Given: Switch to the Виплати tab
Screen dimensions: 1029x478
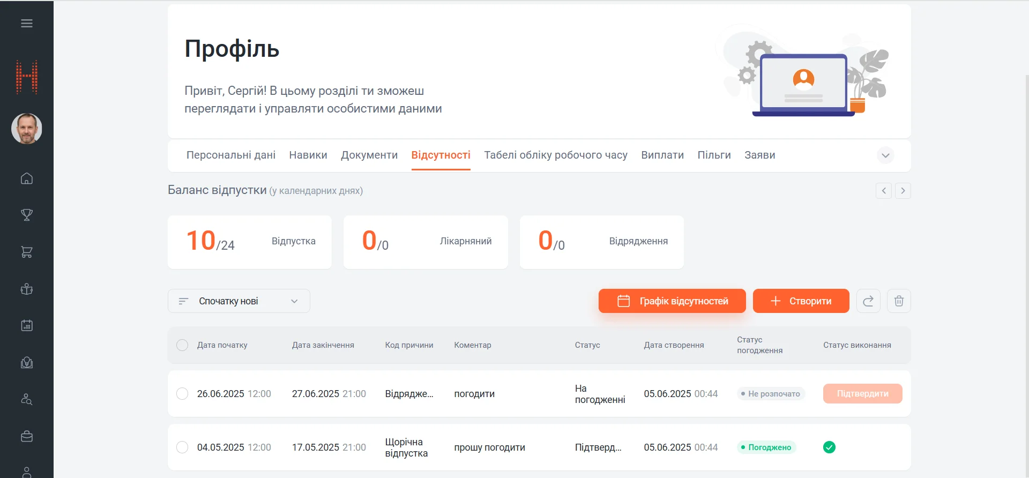Looking at the screenshot, I should [x=662, y=155].
